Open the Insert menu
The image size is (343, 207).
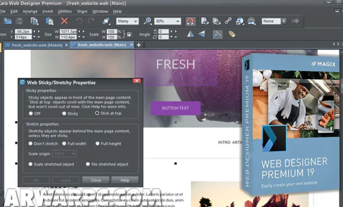pos(47,11)
